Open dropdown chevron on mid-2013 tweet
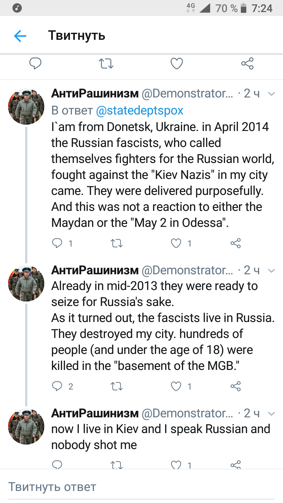The image size is (283, 503). click(x=271, y=271)
